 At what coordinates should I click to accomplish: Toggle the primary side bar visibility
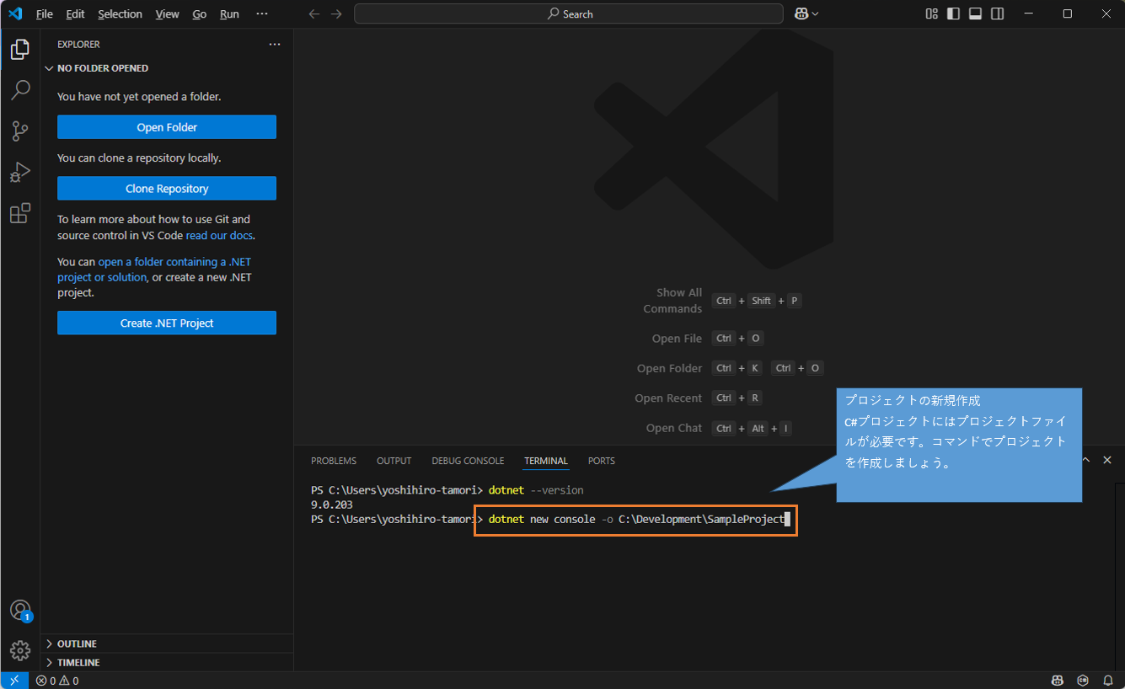tap(953, 13)
